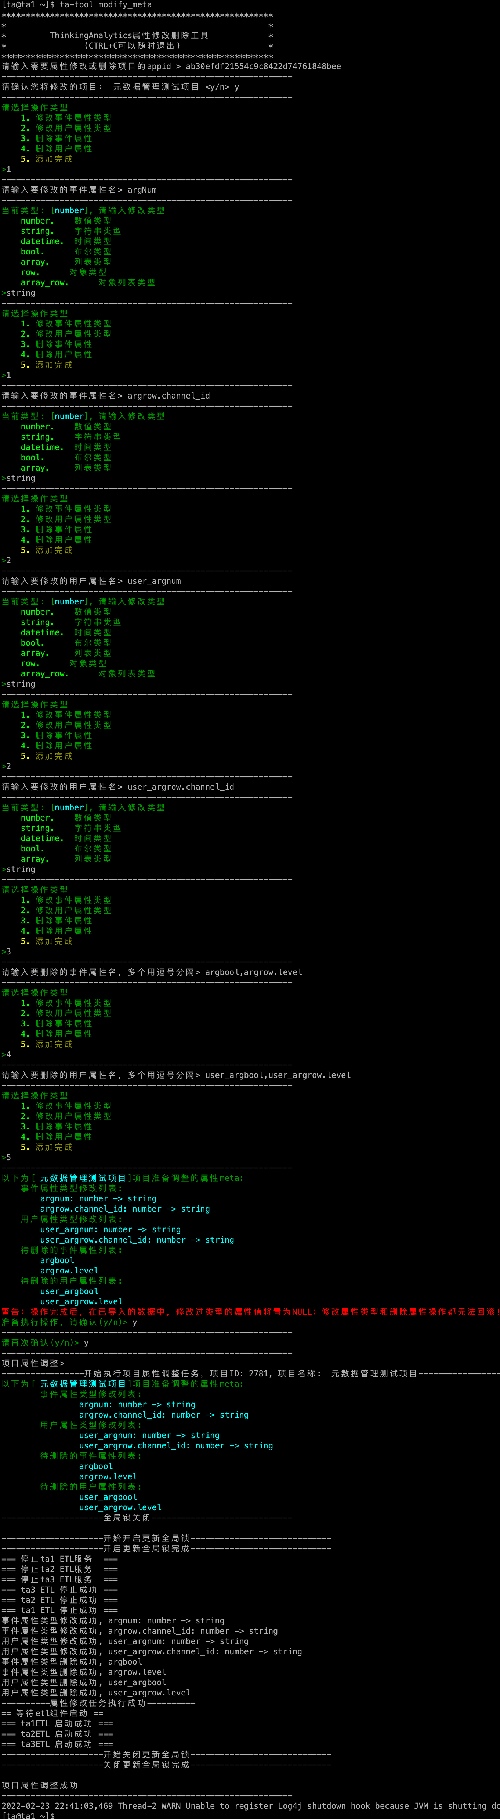Viewport: 500px width, 1819px height.
Task: Click the '=== ta2 ETL 停止成功 ===' line
Action: (60, 1600)
